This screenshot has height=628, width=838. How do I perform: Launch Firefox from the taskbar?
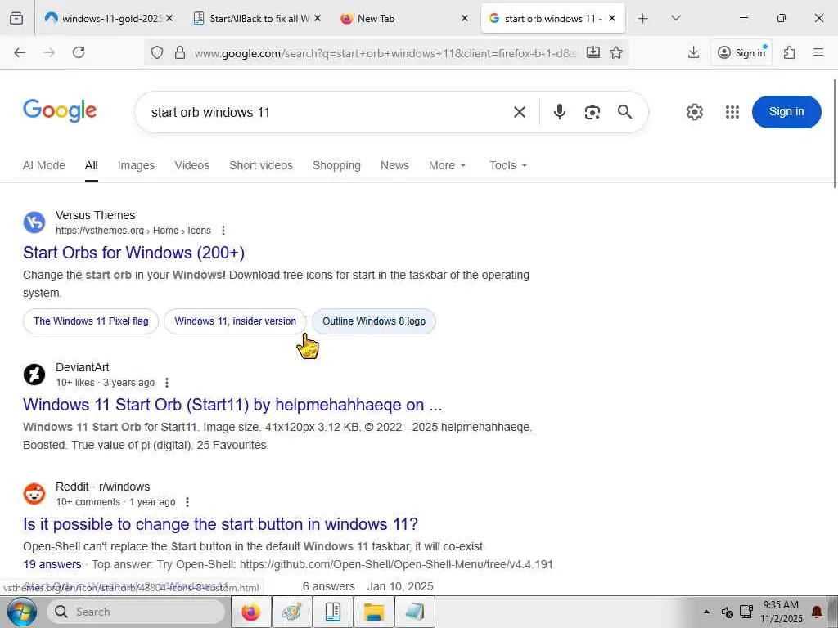(250, 612)
